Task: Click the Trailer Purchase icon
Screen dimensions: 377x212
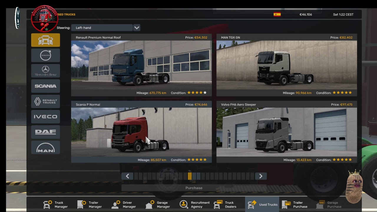Action: [x=286, y=204]
